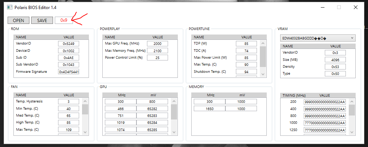
Task: Click the red 0x9 checksum box
Action: 64,20
